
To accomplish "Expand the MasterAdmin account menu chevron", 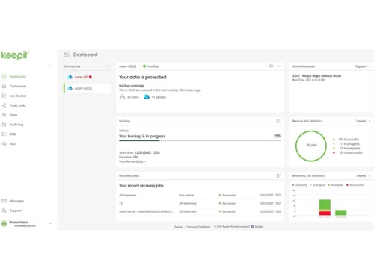I will (x=50, y=223).
